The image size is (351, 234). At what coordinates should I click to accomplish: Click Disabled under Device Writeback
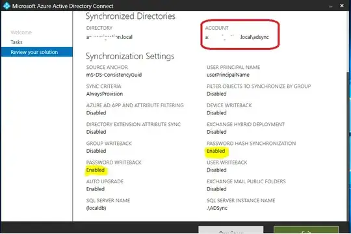[216, 113]
